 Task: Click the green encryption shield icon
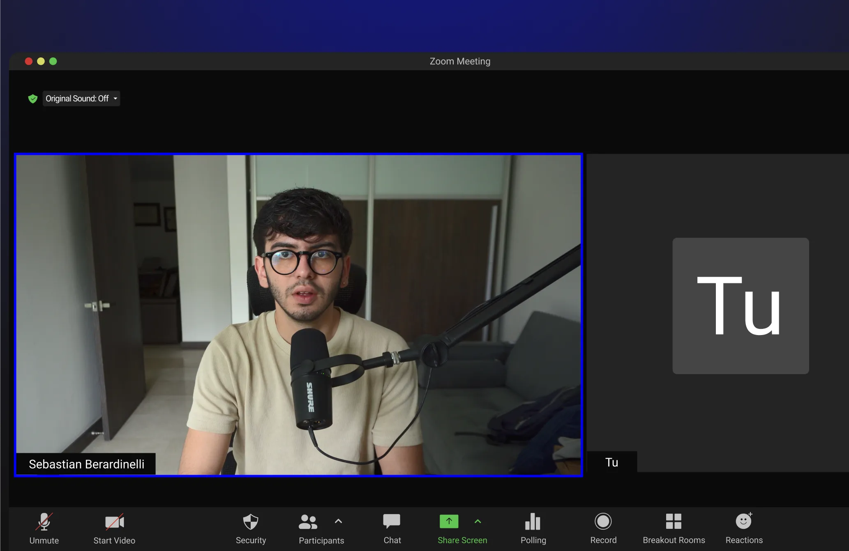click(33, 99)
